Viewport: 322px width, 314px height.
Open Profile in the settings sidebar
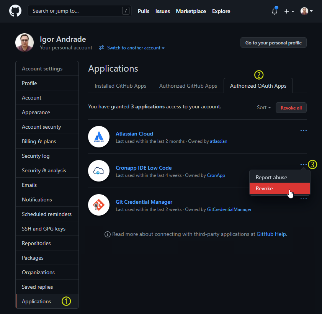pyautogui.click(x=47, y=83)
